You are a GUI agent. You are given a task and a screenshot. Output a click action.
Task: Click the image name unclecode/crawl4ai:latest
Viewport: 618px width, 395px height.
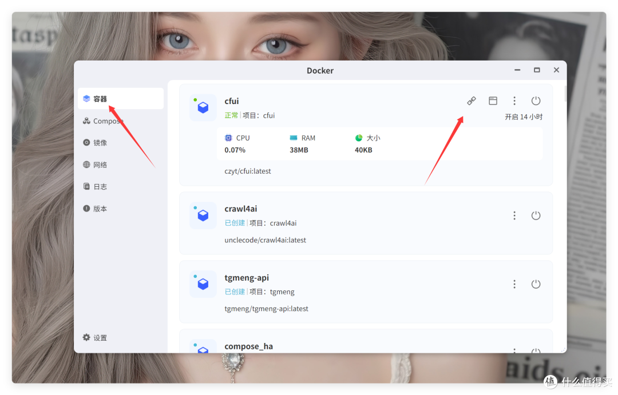point(266,240)
